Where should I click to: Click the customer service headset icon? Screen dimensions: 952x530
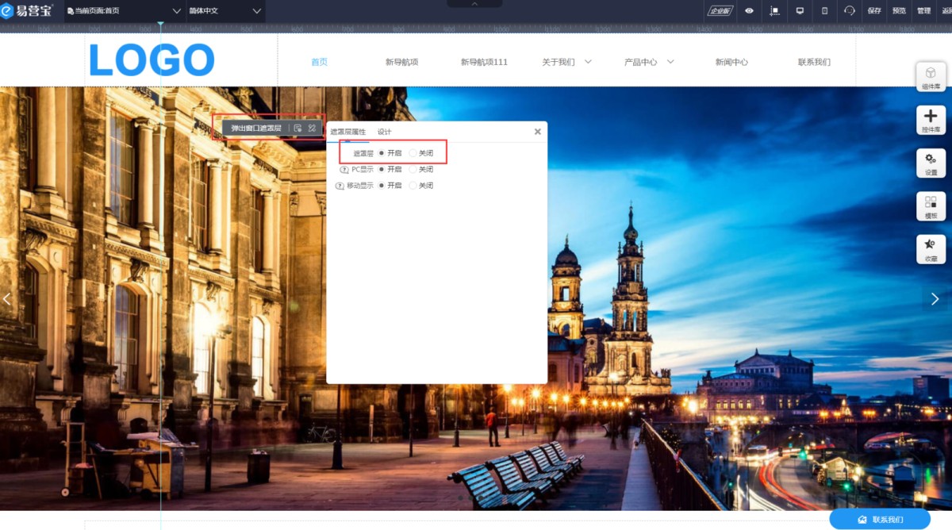click(x=850, y=11)
